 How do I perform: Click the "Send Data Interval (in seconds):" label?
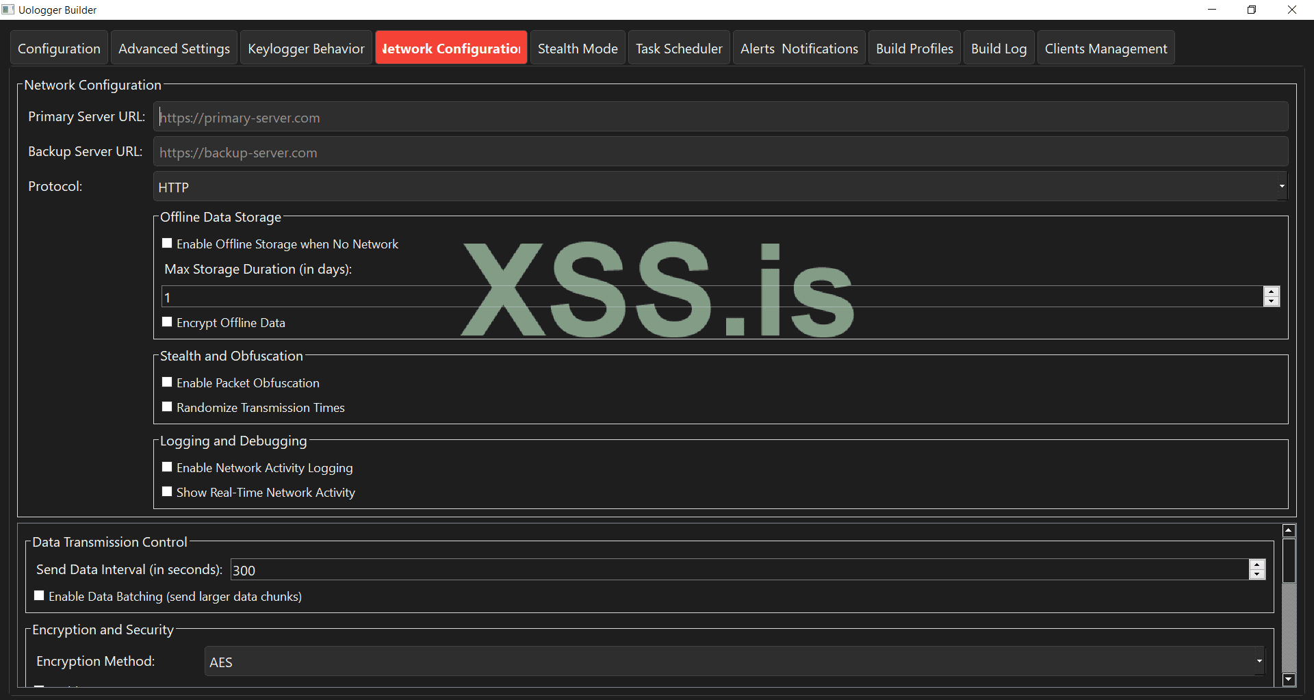[x=129, y=569]
